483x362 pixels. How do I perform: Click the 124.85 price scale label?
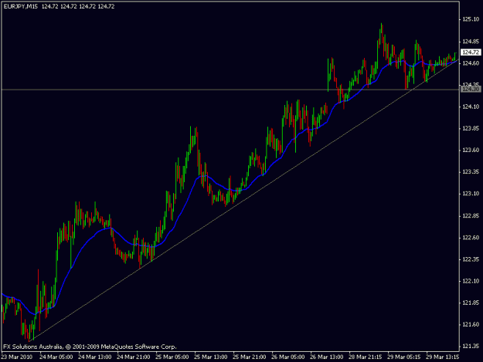click(x=471, y=41)
